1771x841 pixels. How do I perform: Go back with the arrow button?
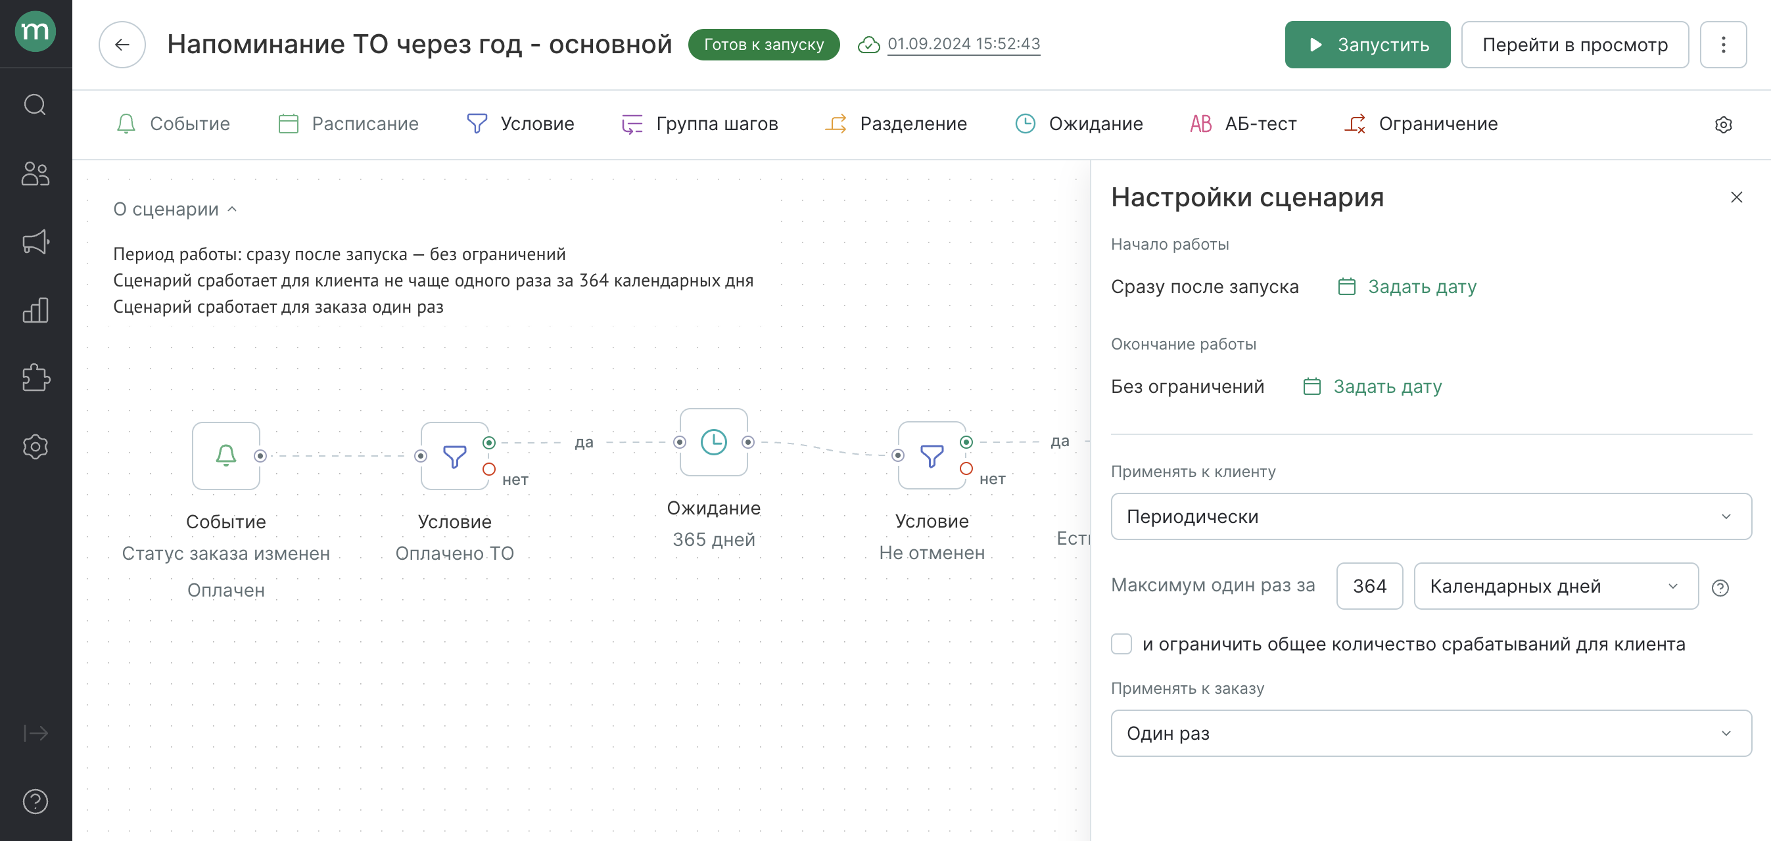pos(122,45)
